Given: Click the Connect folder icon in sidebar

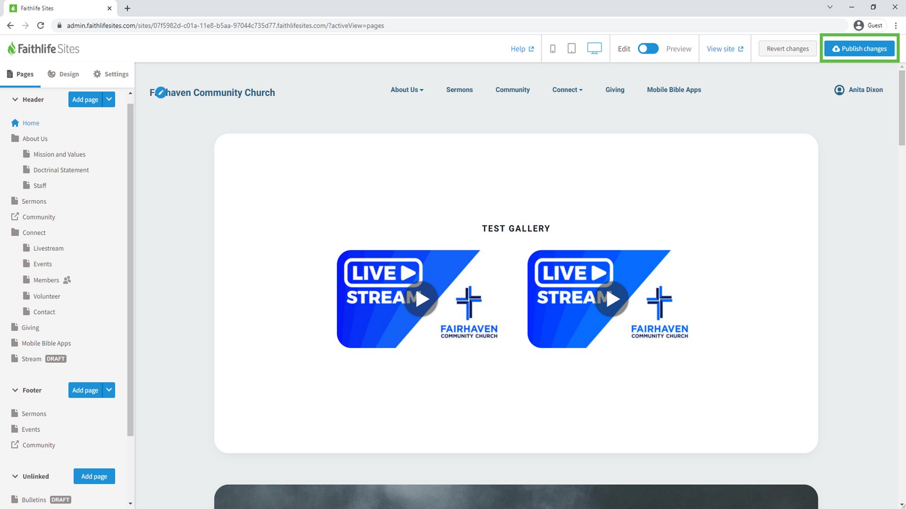Looking at the screenshot, I should (15, 232).
